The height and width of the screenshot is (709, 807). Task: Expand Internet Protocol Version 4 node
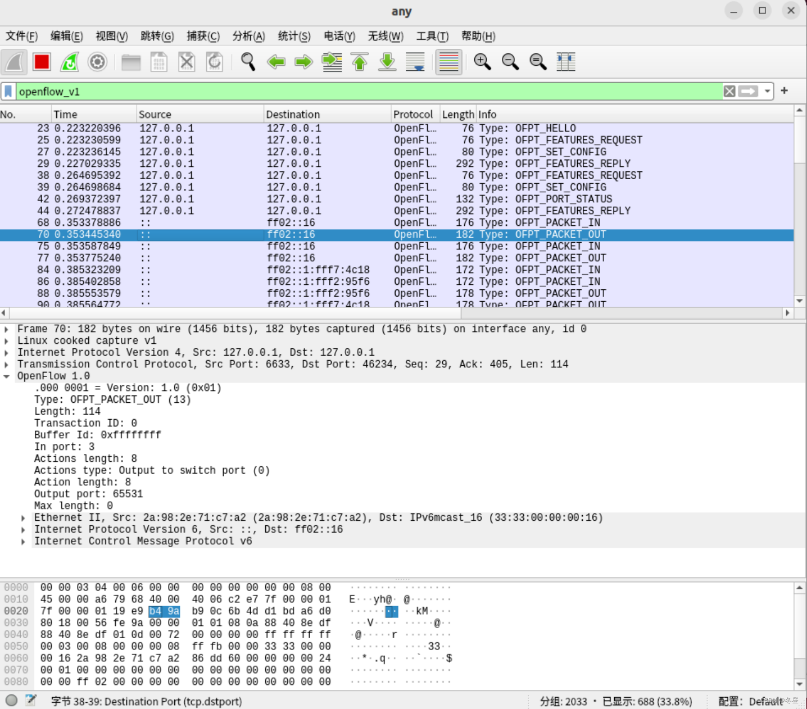(6, 353)
